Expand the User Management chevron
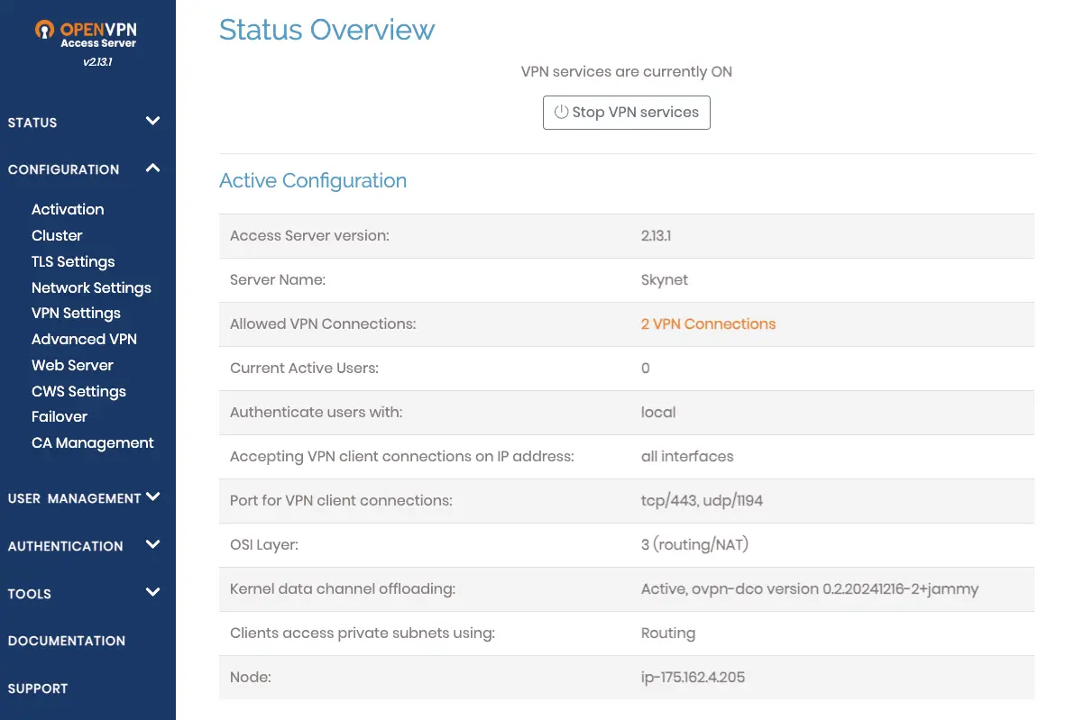The height and width of the screenshot is (720, 1075). [x=152, y=497]
